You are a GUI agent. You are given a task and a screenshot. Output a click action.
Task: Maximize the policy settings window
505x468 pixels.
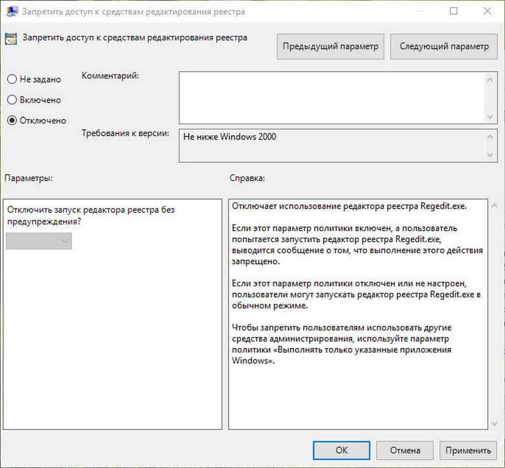[x=454, y=11]
